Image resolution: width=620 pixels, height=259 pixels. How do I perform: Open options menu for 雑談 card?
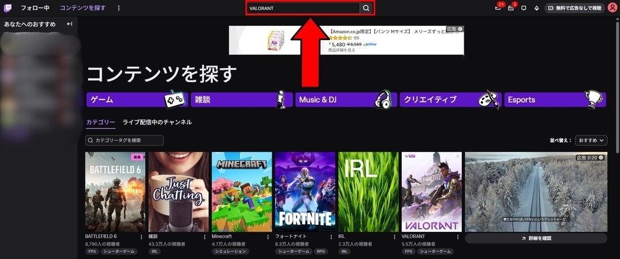pyautogui.click(x=205, y=237)
